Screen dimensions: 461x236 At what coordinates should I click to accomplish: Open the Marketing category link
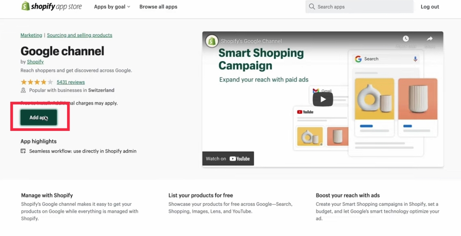pyautogui.click(x=31, y=35)
